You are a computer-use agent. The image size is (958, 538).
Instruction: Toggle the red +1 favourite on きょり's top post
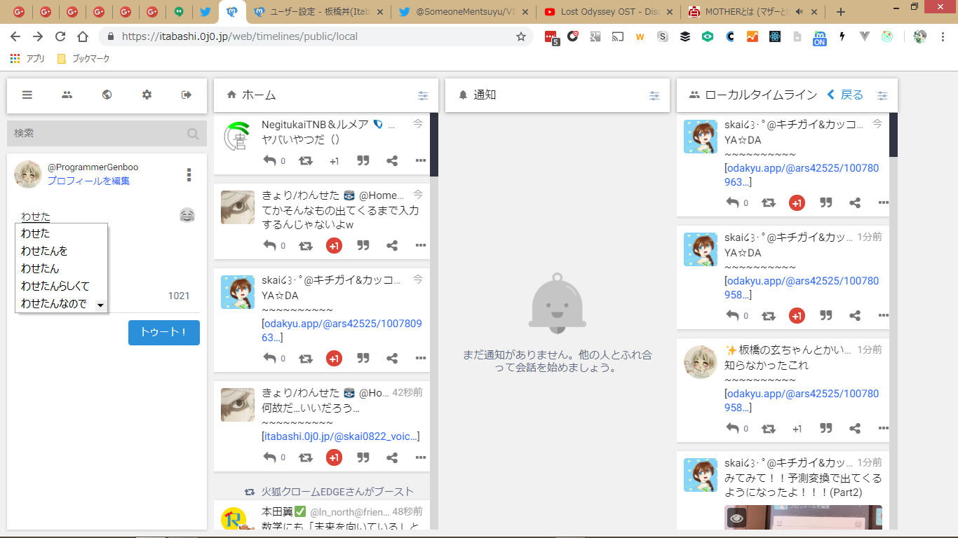click(x=334, y=245)
